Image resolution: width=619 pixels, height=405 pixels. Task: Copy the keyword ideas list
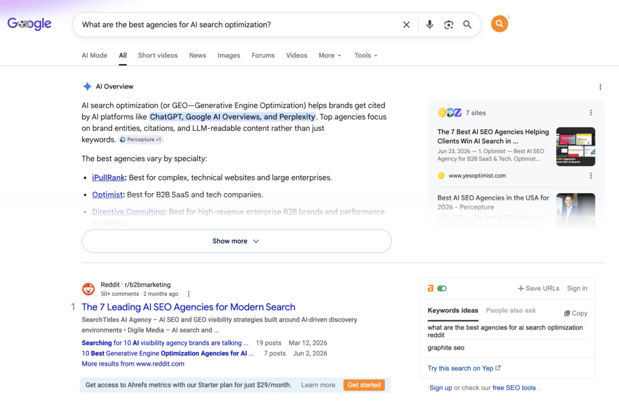[575, 313]
